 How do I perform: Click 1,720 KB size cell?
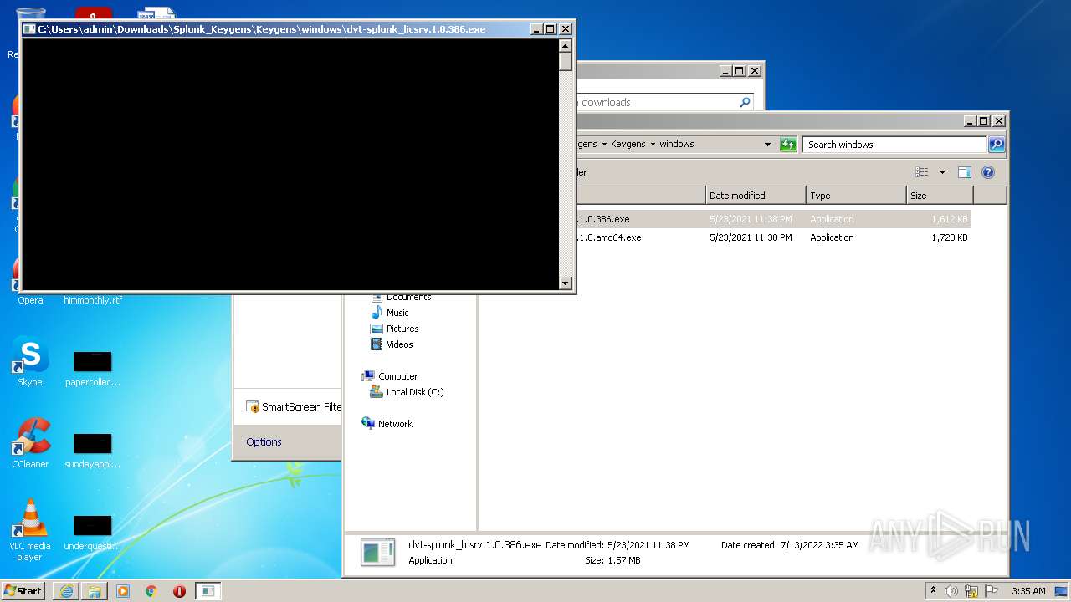[949, 237]
